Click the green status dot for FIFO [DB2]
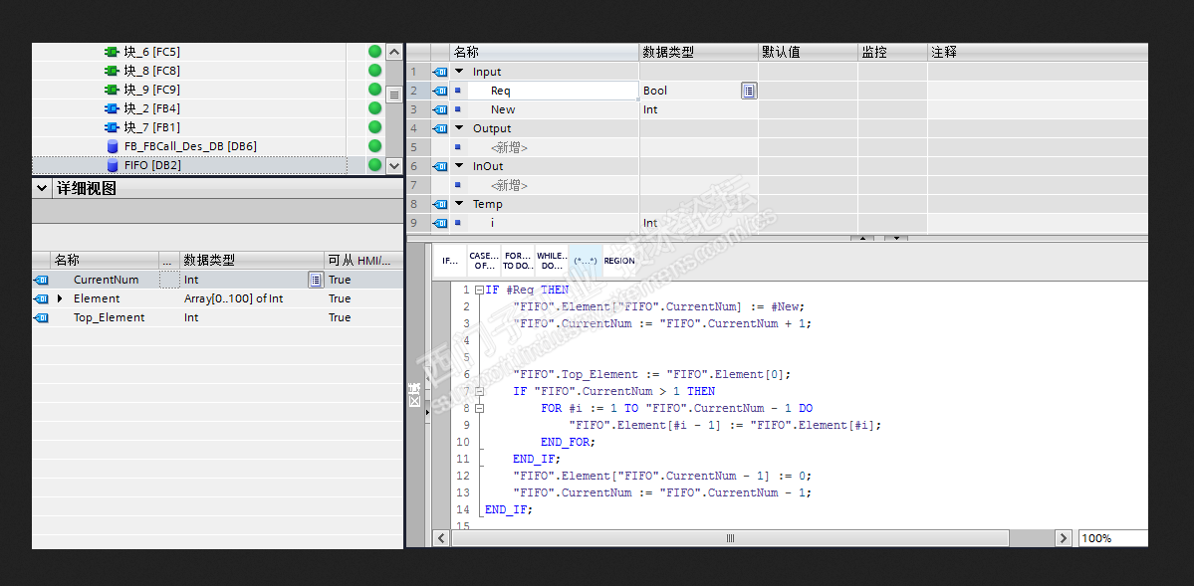This screenshot has width=1194, height=586. (374, 165)
